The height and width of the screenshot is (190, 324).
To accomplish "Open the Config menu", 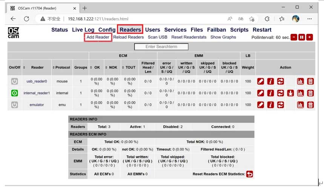I will [x=107, y=30].
